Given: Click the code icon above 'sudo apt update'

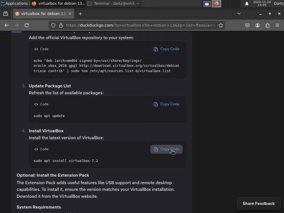Looking at the screenshot, I should click(36, 104).
